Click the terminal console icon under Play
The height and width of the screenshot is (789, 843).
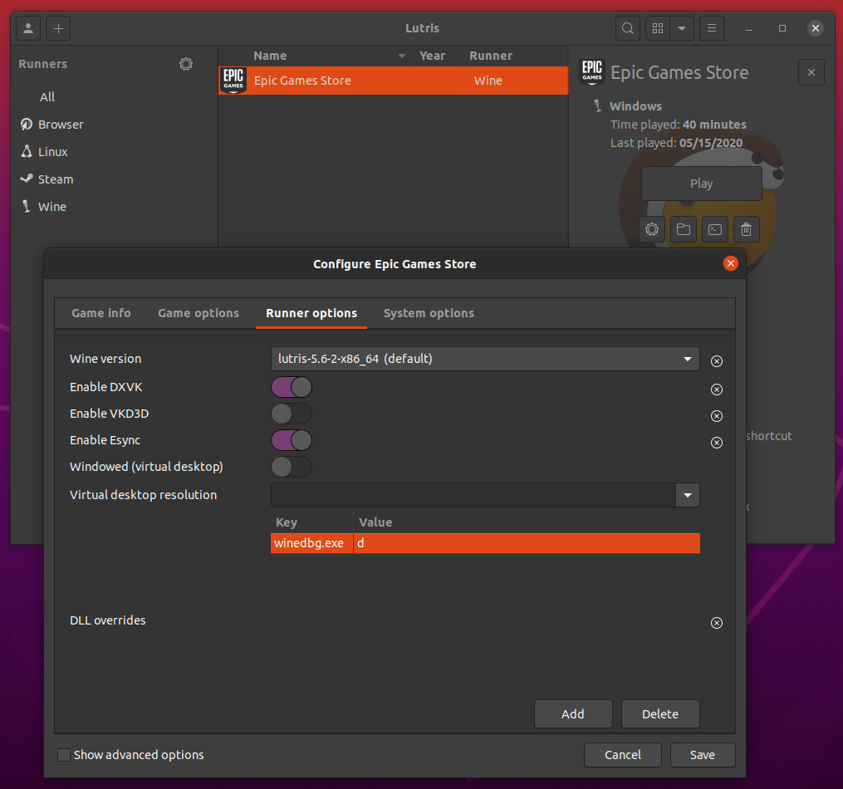pos(715,229)
